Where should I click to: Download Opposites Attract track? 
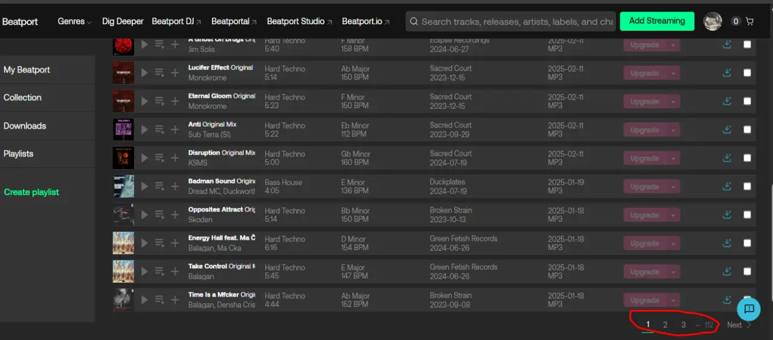point(727,214)
